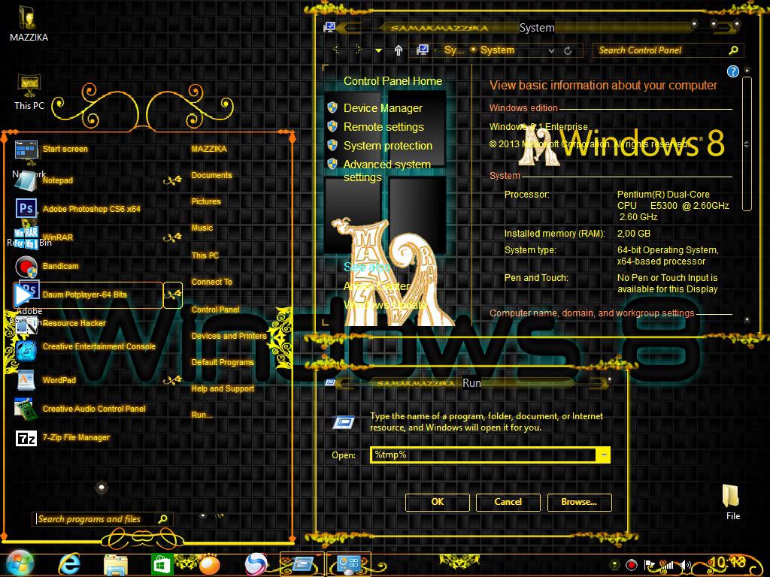The width and height of the screenshot is (770, 577).
Task: Open File Explorer from taskbar
Action: click(x=115, y=565)
